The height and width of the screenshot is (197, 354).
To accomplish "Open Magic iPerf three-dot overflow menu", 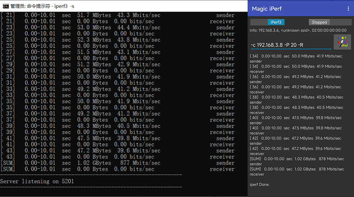I will tap(348, 8).
